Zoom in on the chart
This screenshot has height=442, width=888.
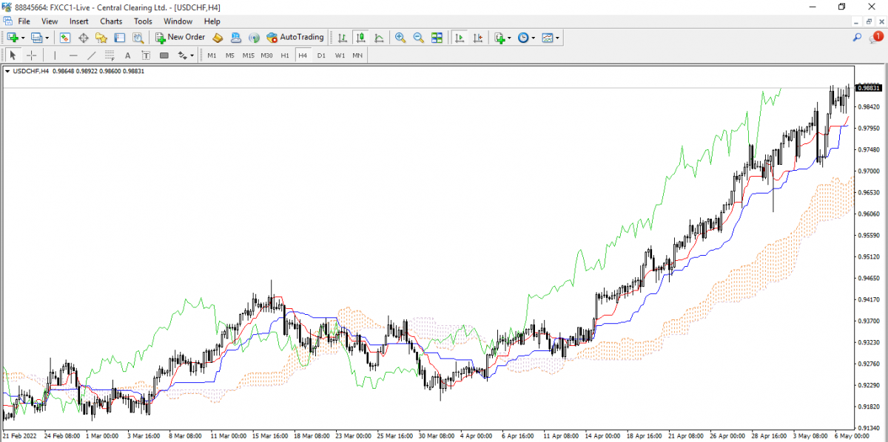pyautogui.click(x=400, y=38)
